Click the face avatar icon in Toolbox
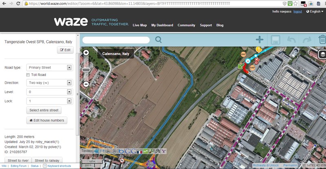This screenshot has width=326, height=169. point(158,151)
